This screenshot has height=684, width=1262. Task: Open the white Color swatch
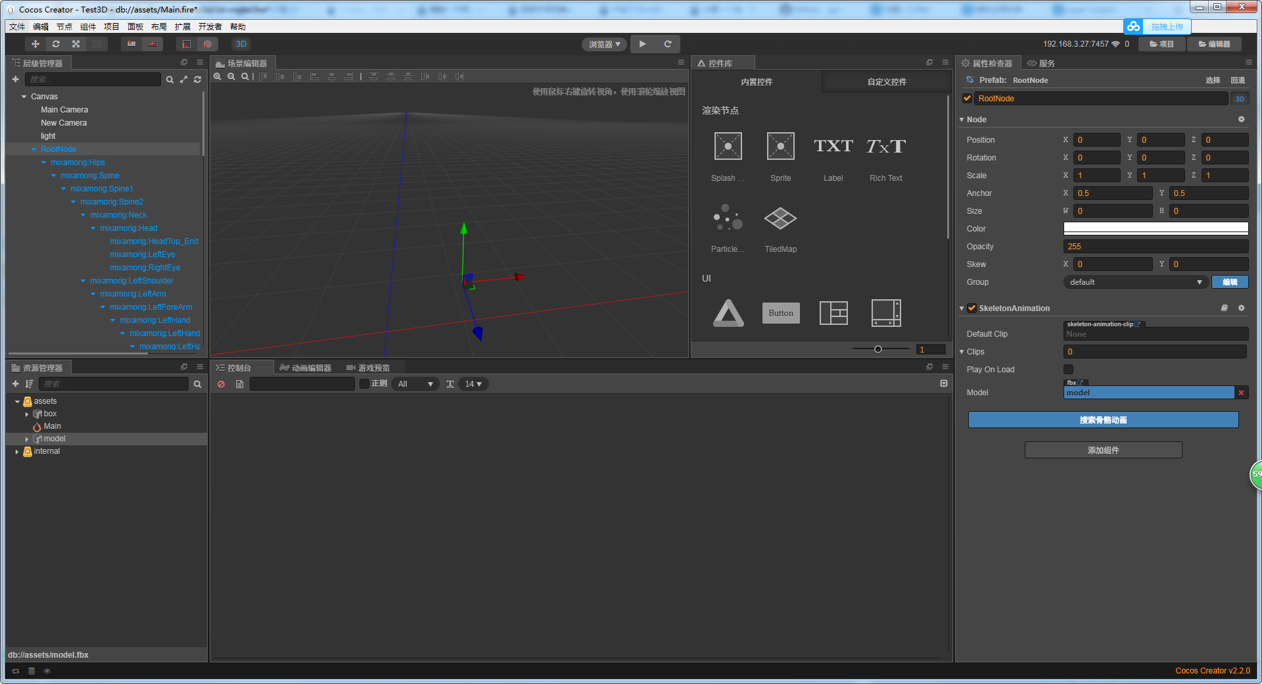point(1156,229)
